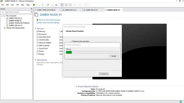Select My Computer in the Library
Image resolution: width=184 pixels, height=103 pixels.
point(11,16)
